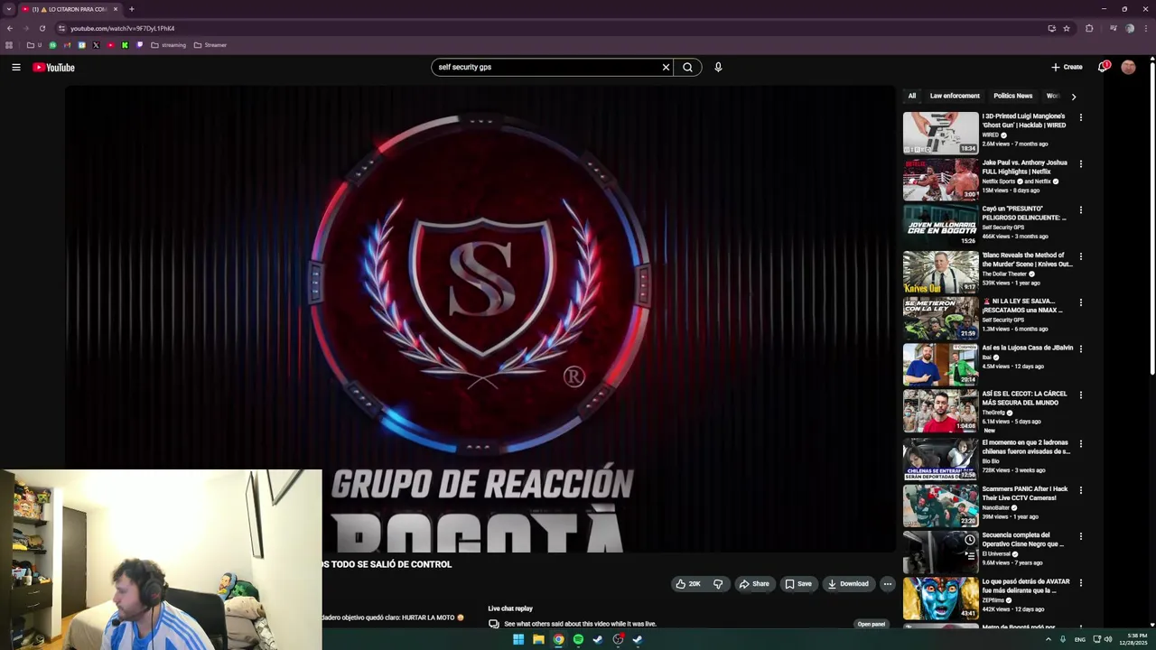Click the YouTube search text field
1156x650 pixels.
click(546, 67)
